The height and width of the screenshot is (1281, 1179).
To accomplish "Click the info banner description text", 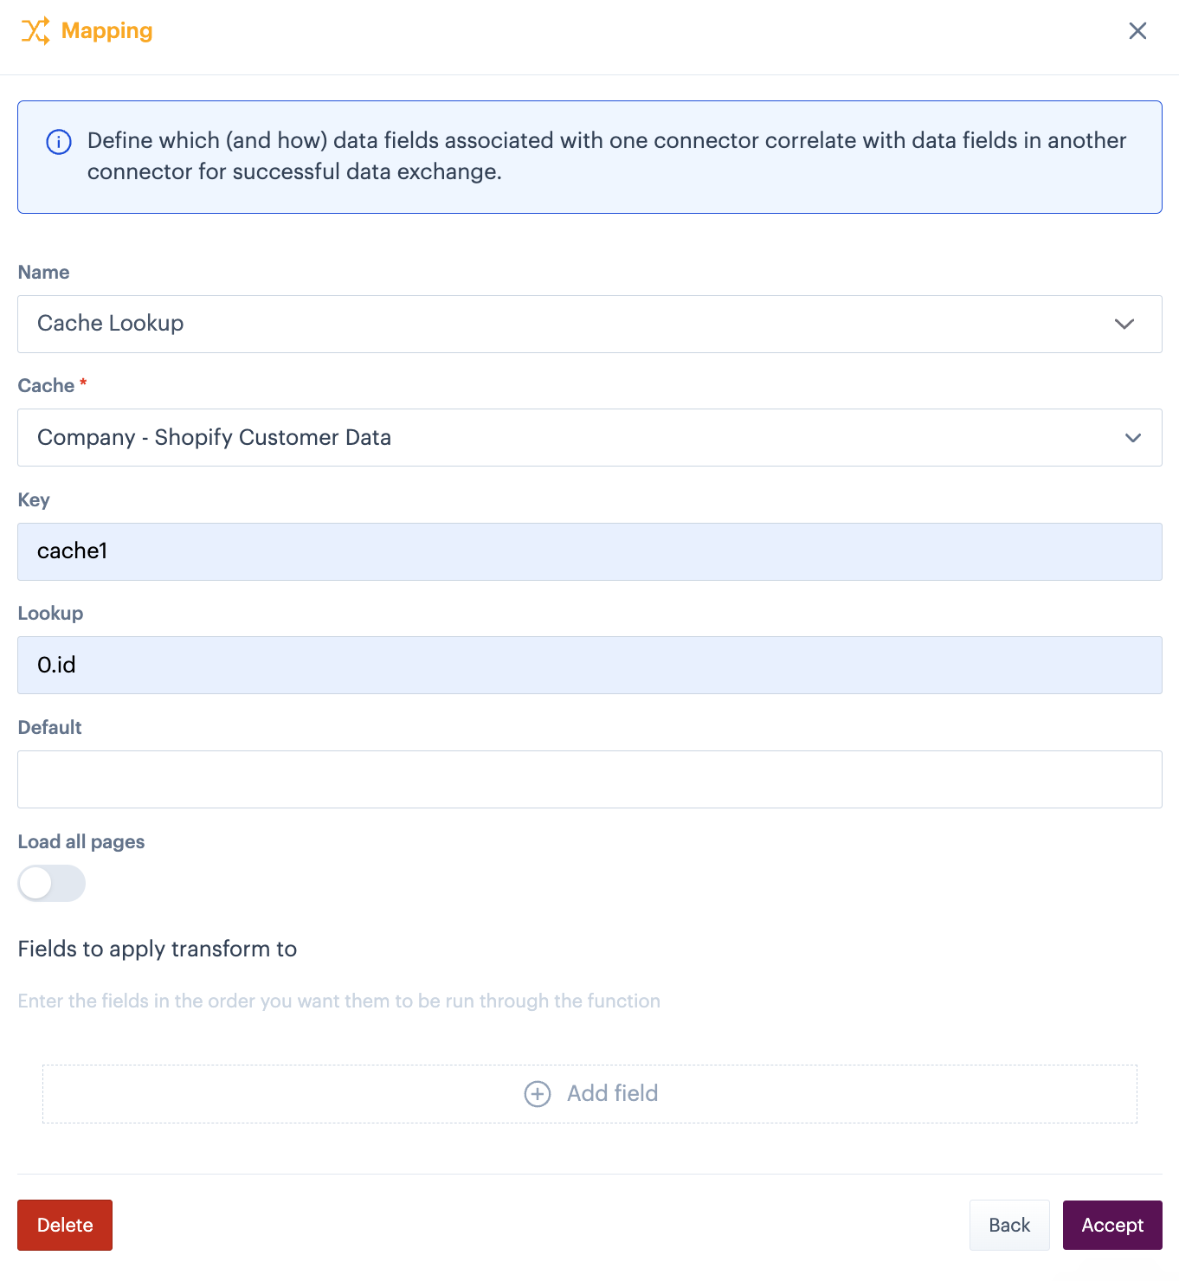I will tap(606, 157).
